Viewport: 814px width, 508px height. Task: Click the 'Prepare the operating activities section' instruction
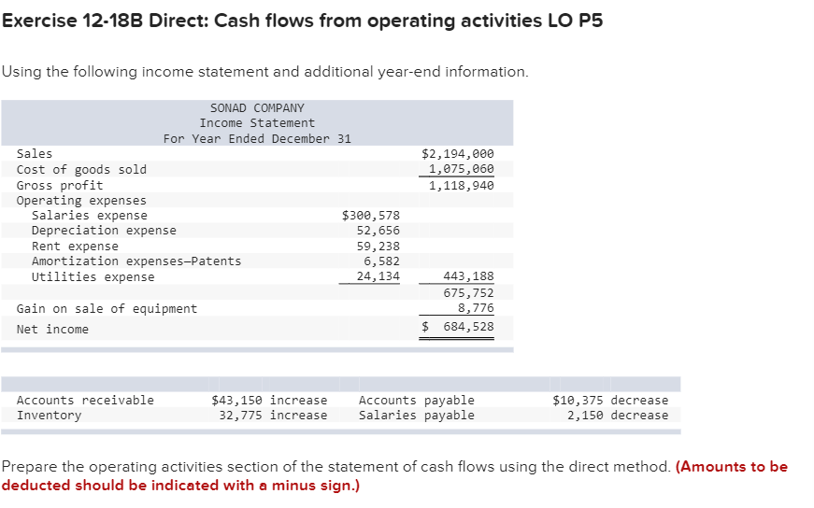point(336,467)
